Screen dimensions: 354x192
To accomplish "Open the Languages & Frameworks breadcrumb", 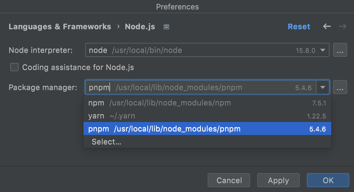I will tap(60, 27).
